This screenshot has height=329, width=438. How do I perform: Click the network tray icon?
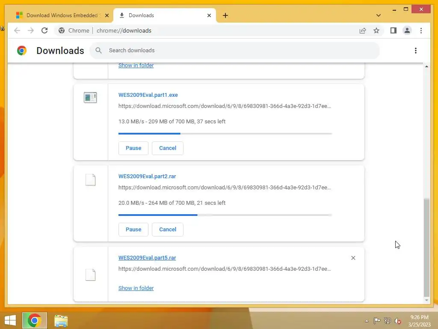(x=388, y=321)
